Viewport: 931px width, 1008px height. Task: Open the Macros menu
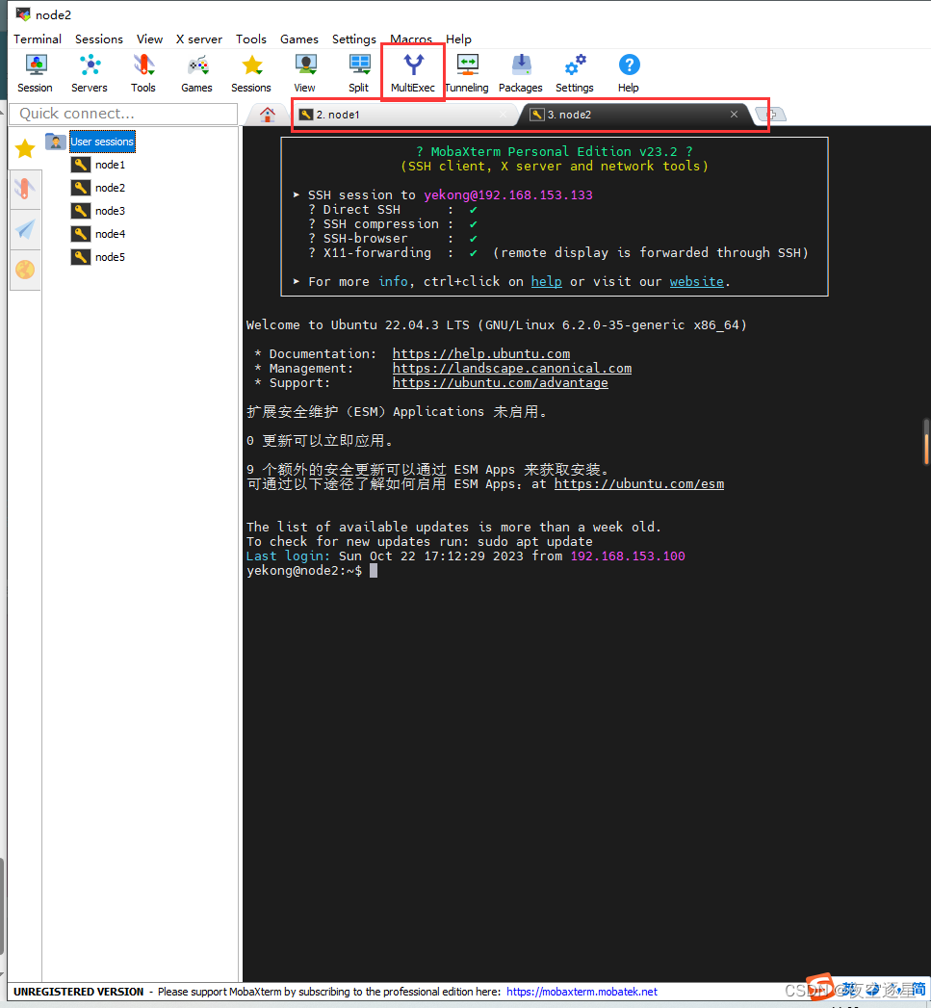(x=410, y=39)
